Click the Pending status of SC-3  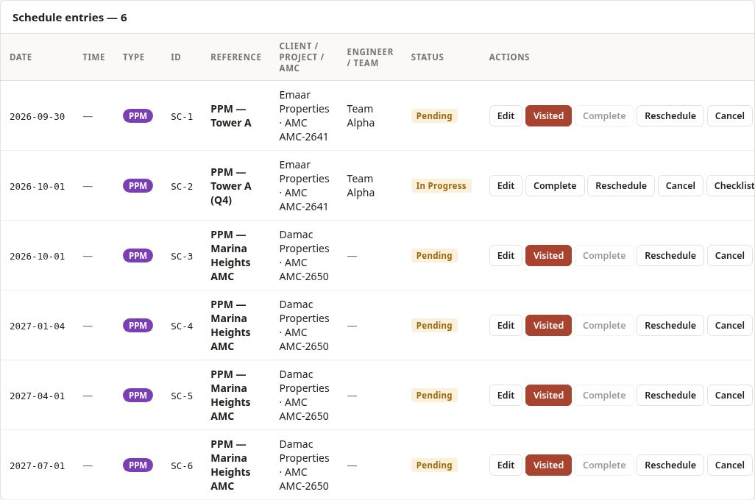[434, 256]
